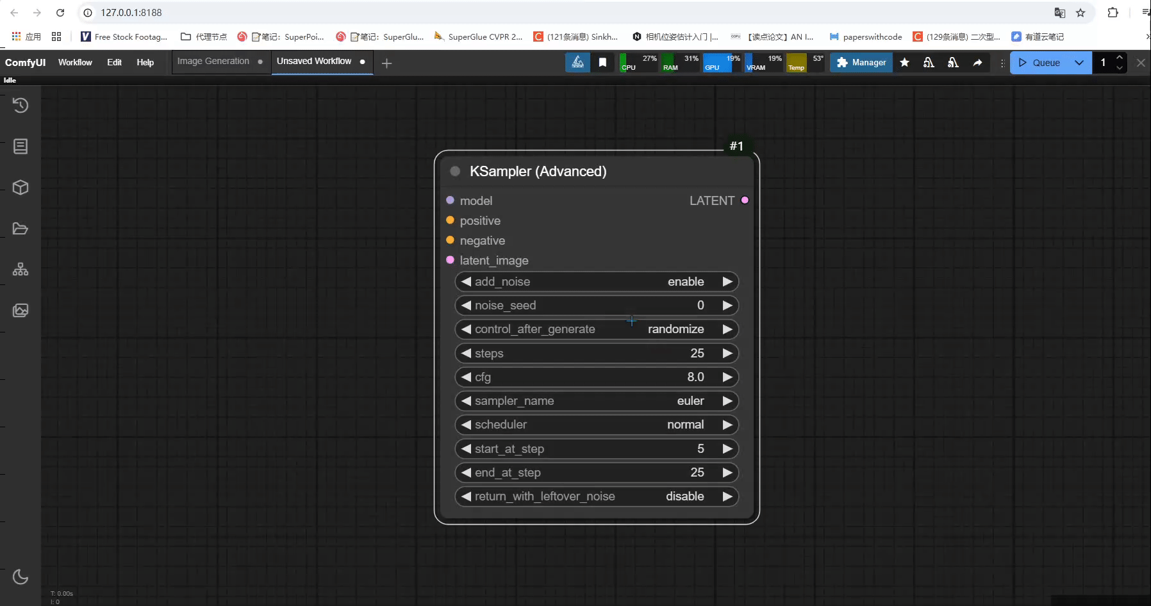Open the queue history sidebar panel
This screenshot has width=1151, height=606.
[21, 105]
